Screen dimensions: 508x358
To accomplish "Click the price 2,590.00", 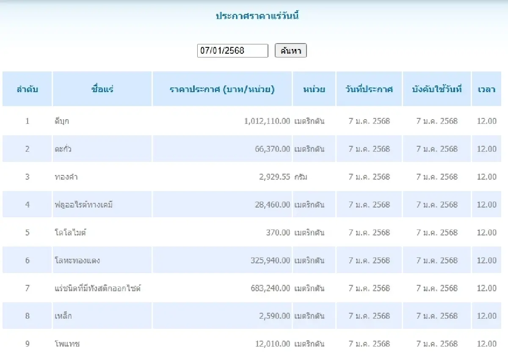I will (275, 316).
